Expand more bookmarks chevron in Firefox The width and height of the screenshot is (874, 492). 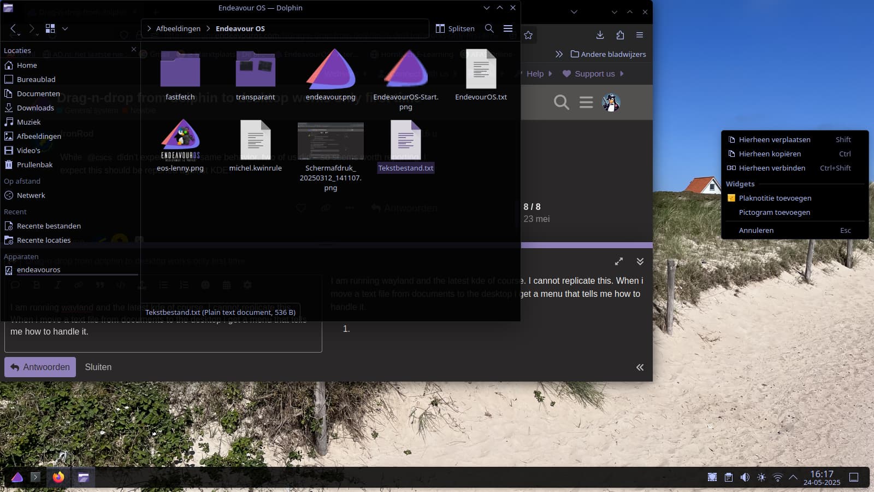[x=559, y=54]
